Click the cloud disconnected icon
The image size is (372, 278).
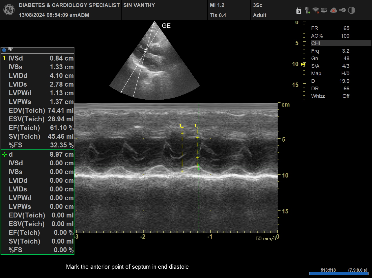pyautogui.click(x=333, y=10)
